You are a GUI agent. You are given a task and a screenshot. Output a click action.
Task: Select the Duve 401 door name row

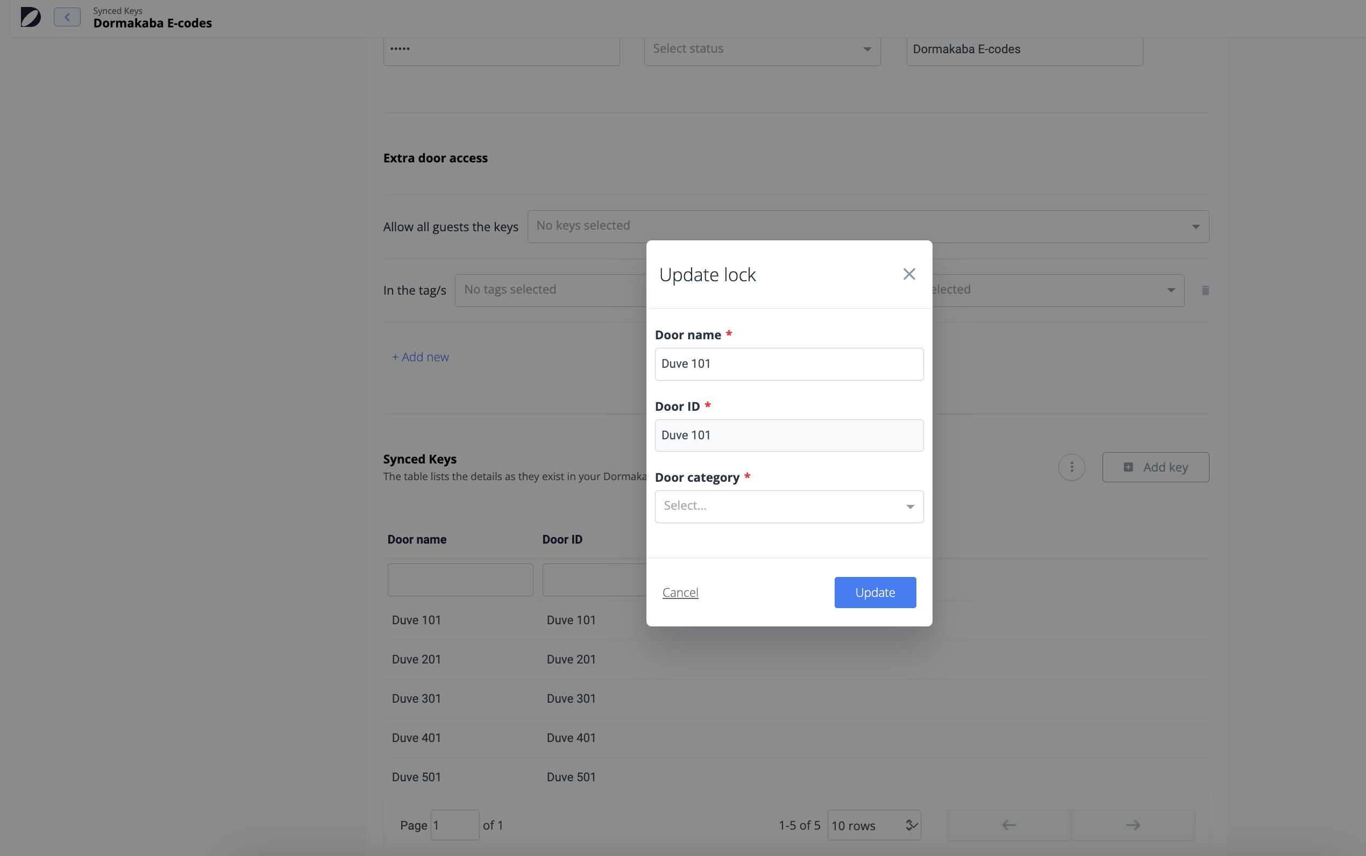coord(416,738)
